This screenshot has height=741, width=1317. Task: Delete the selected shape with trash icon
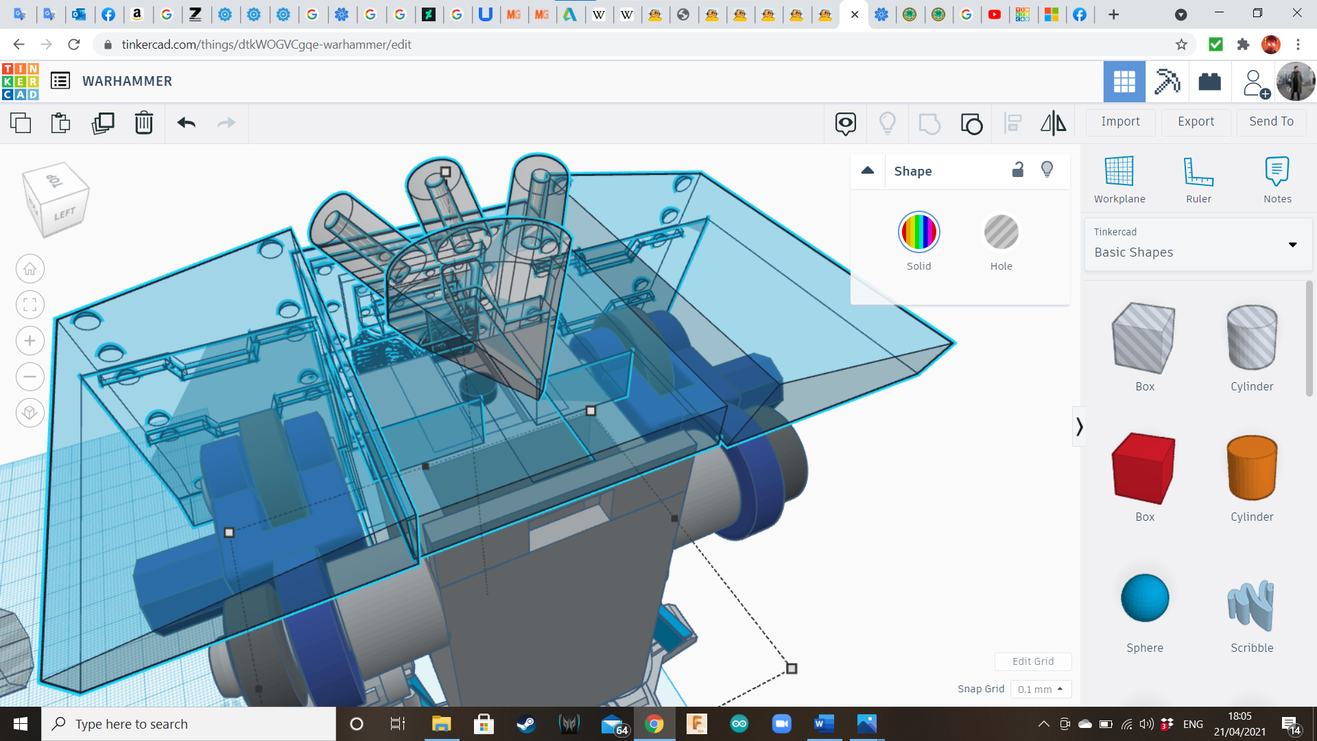143,123
